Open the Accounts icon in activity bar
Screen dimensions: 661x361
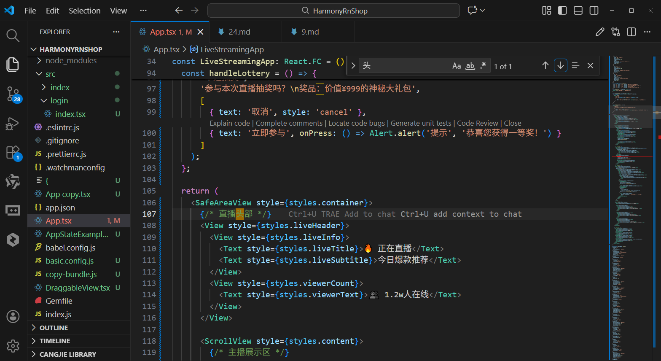click(x=13, y=316)
